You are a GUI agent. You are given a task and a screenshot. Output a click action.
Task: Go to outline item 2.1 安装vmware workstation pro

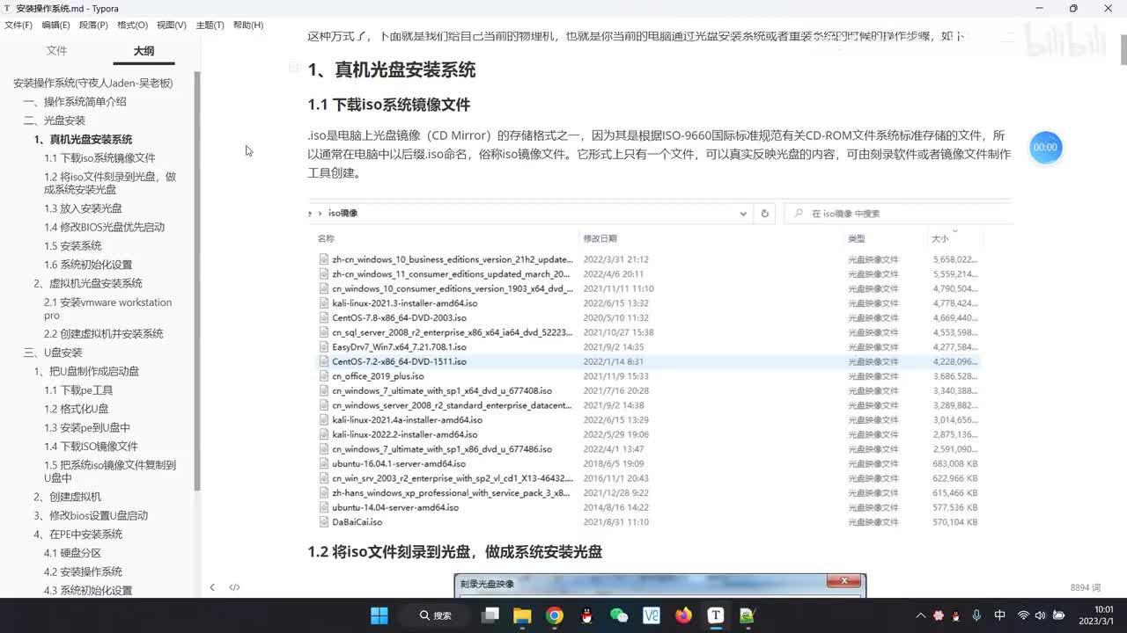(108, 309)
